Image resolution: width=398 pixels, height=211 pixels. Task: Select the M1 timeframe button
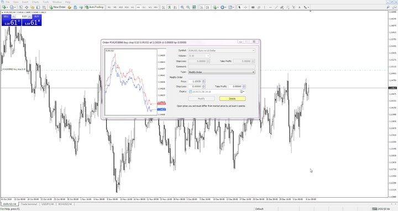click(x=109, y=7)
